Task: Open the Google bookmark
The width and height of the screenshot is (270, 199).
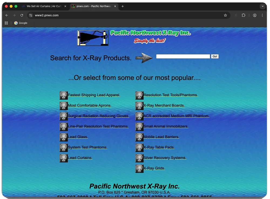Action: (21, 23)
